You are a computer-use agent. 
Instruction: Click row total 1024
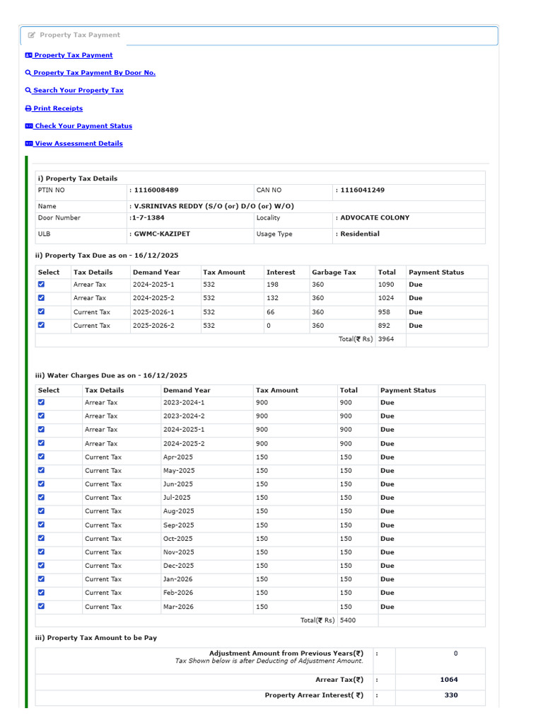pos(386,298)
